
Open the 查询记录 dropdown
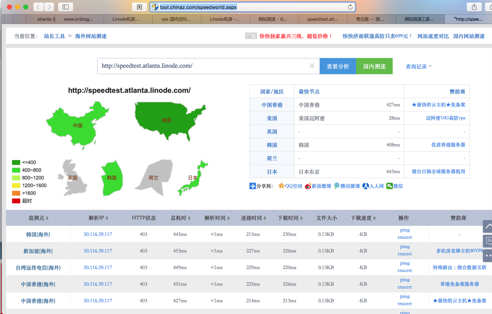(x=419, y=66)
